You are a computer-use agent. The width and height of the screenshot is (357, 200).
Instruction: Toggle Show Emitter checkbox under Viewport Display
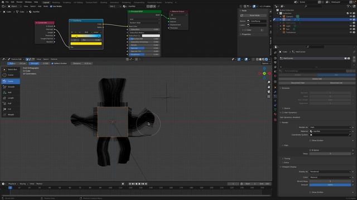pos(310,192)
